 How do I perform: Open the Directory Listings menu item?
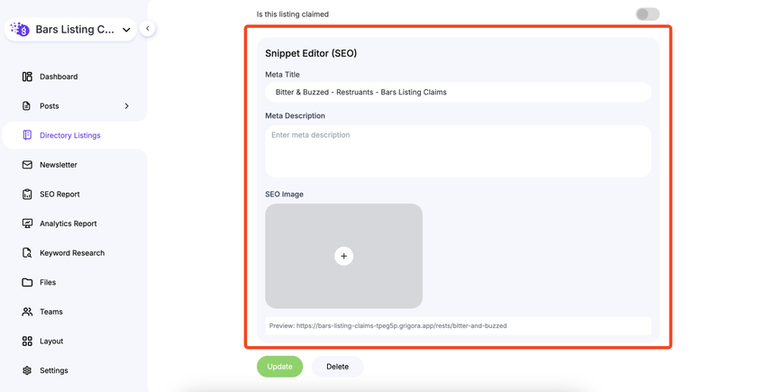tap(69, 135)
